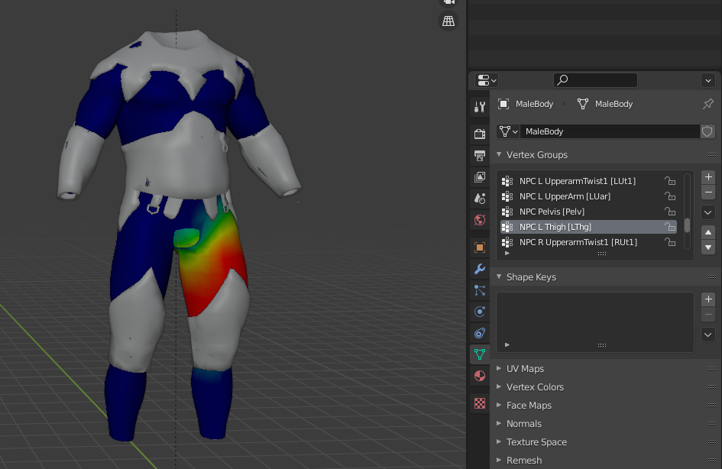
Task: Expand the Texture Space panel
Action: 499,442
